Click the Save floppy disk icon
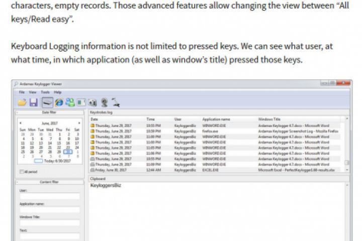The height and width of the screenshot is (241, 362). (x=34, y=102)
